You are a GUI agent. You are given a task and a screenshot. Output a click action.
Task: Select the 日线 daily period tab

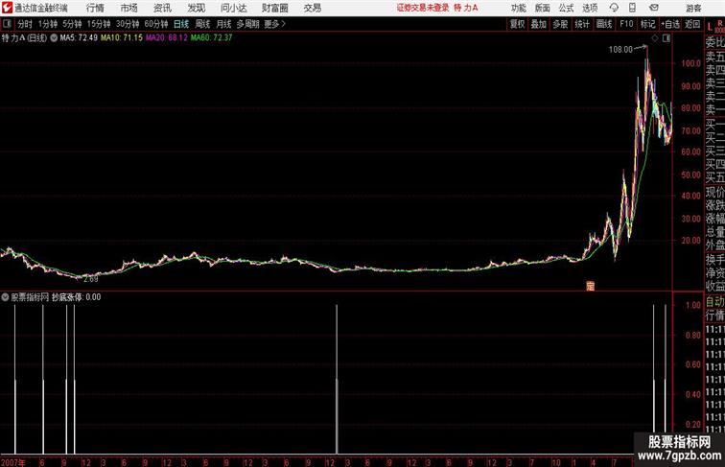(x=181, y=24)
